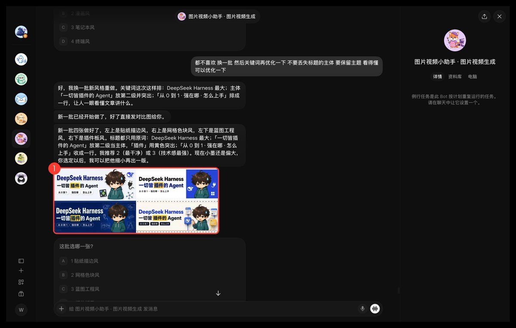
Task: Click message starting 新一批四张做好了
Action: tap(150, 146)
